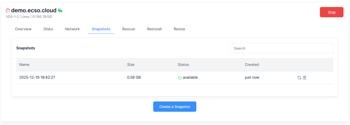Click the green plug connection status icon

(60, 11)
